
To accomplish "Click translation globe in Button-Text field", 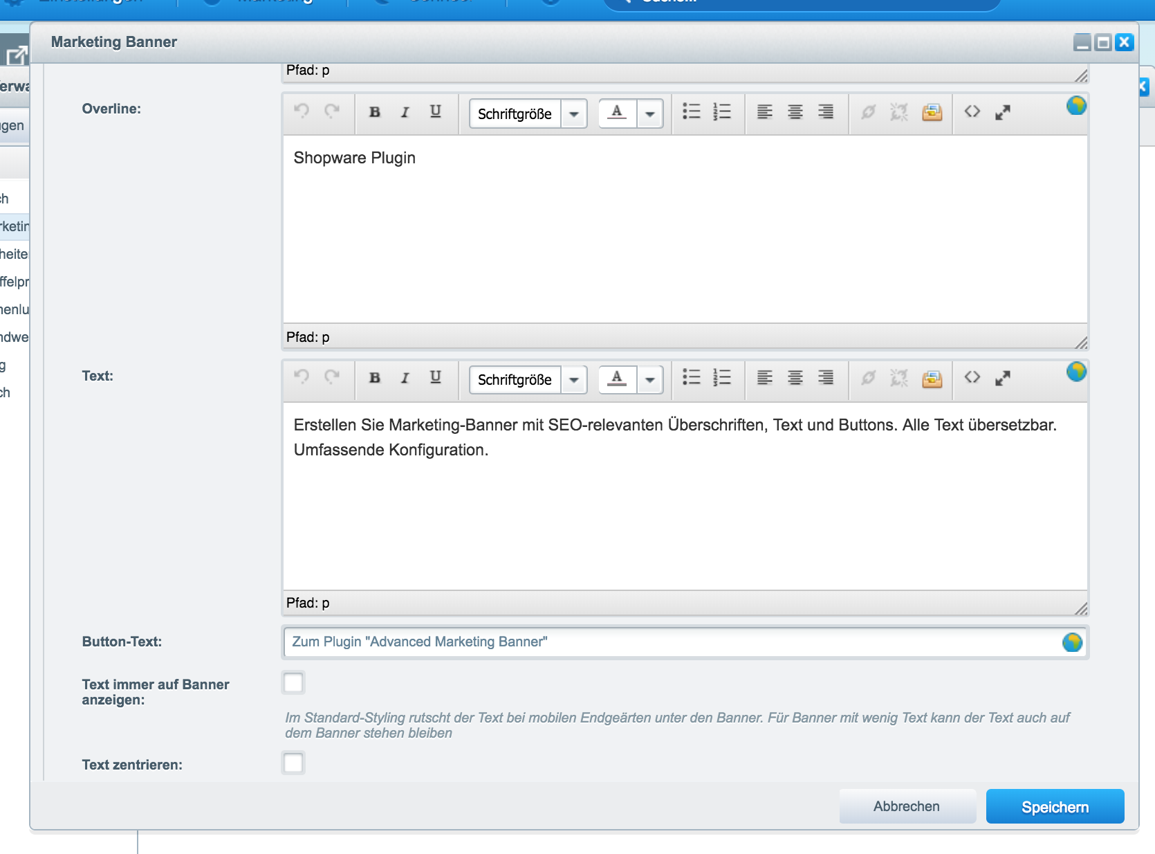I will click(x=1072, y=642).
